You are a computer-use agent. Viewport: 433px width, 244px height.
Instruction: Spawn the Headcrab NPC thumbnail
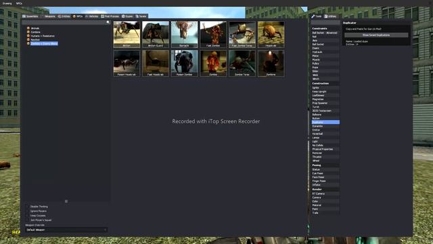click(x=271, y=35)
